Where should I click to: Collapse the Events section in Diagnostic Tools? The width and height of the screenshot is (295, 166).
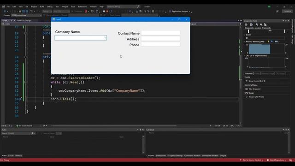pos(245,35)
